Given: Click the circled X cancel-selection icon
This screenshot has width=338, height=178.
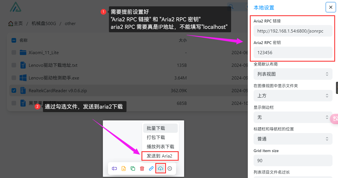Looking at the screenshot, I should 170,168.
